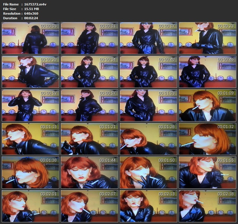Select the frame marked 00:01:03
238x224 pixels.
(x=148, y=105)
